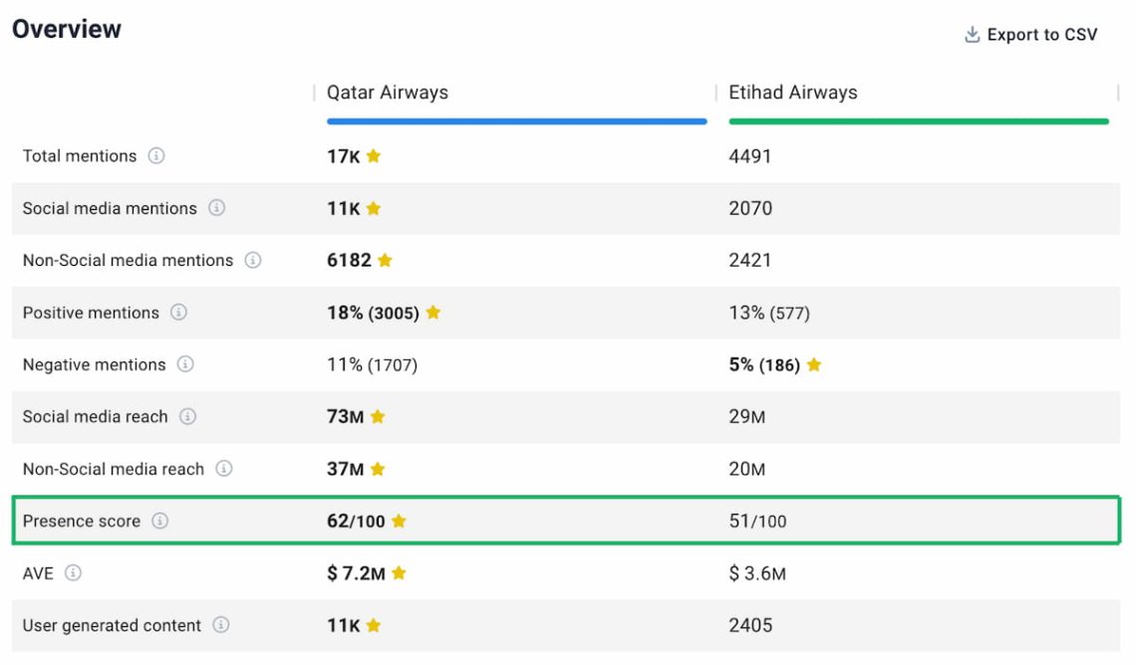The height and width of the screenshot is (665, 1136).
Task: Click the green bar under Etihad Airways
Action: pyautogui.click(x=918, y=121)
